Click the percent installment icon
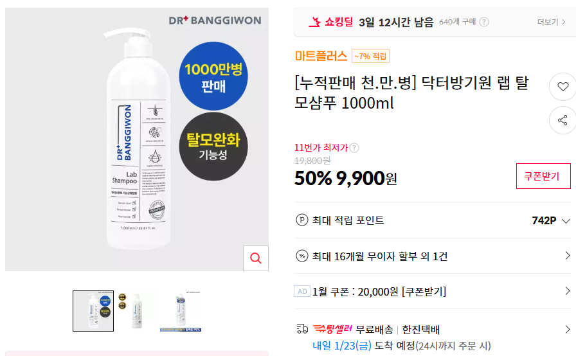The image size is (576, 356). [302, 256]
